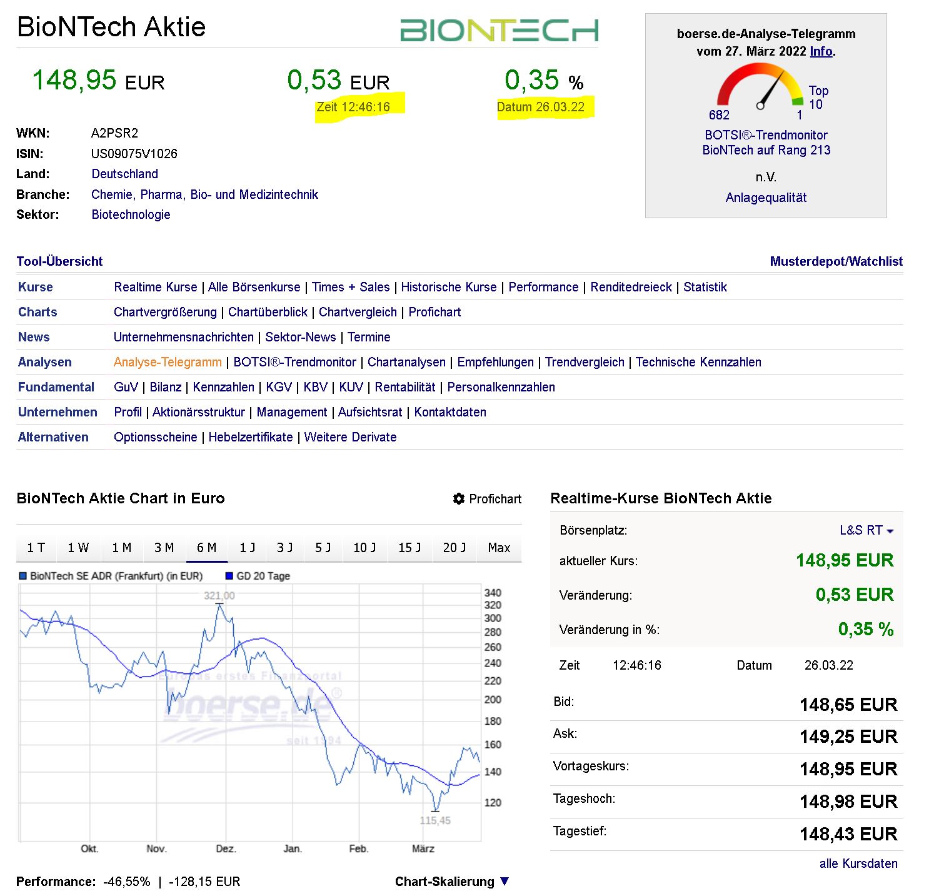
Task: Open the Info link in Analyse-Telegramm box
Action: [x=821, y=51]
